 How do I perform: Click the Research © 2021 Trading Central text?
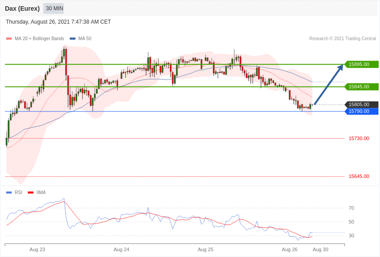click(x=342, y=39)
